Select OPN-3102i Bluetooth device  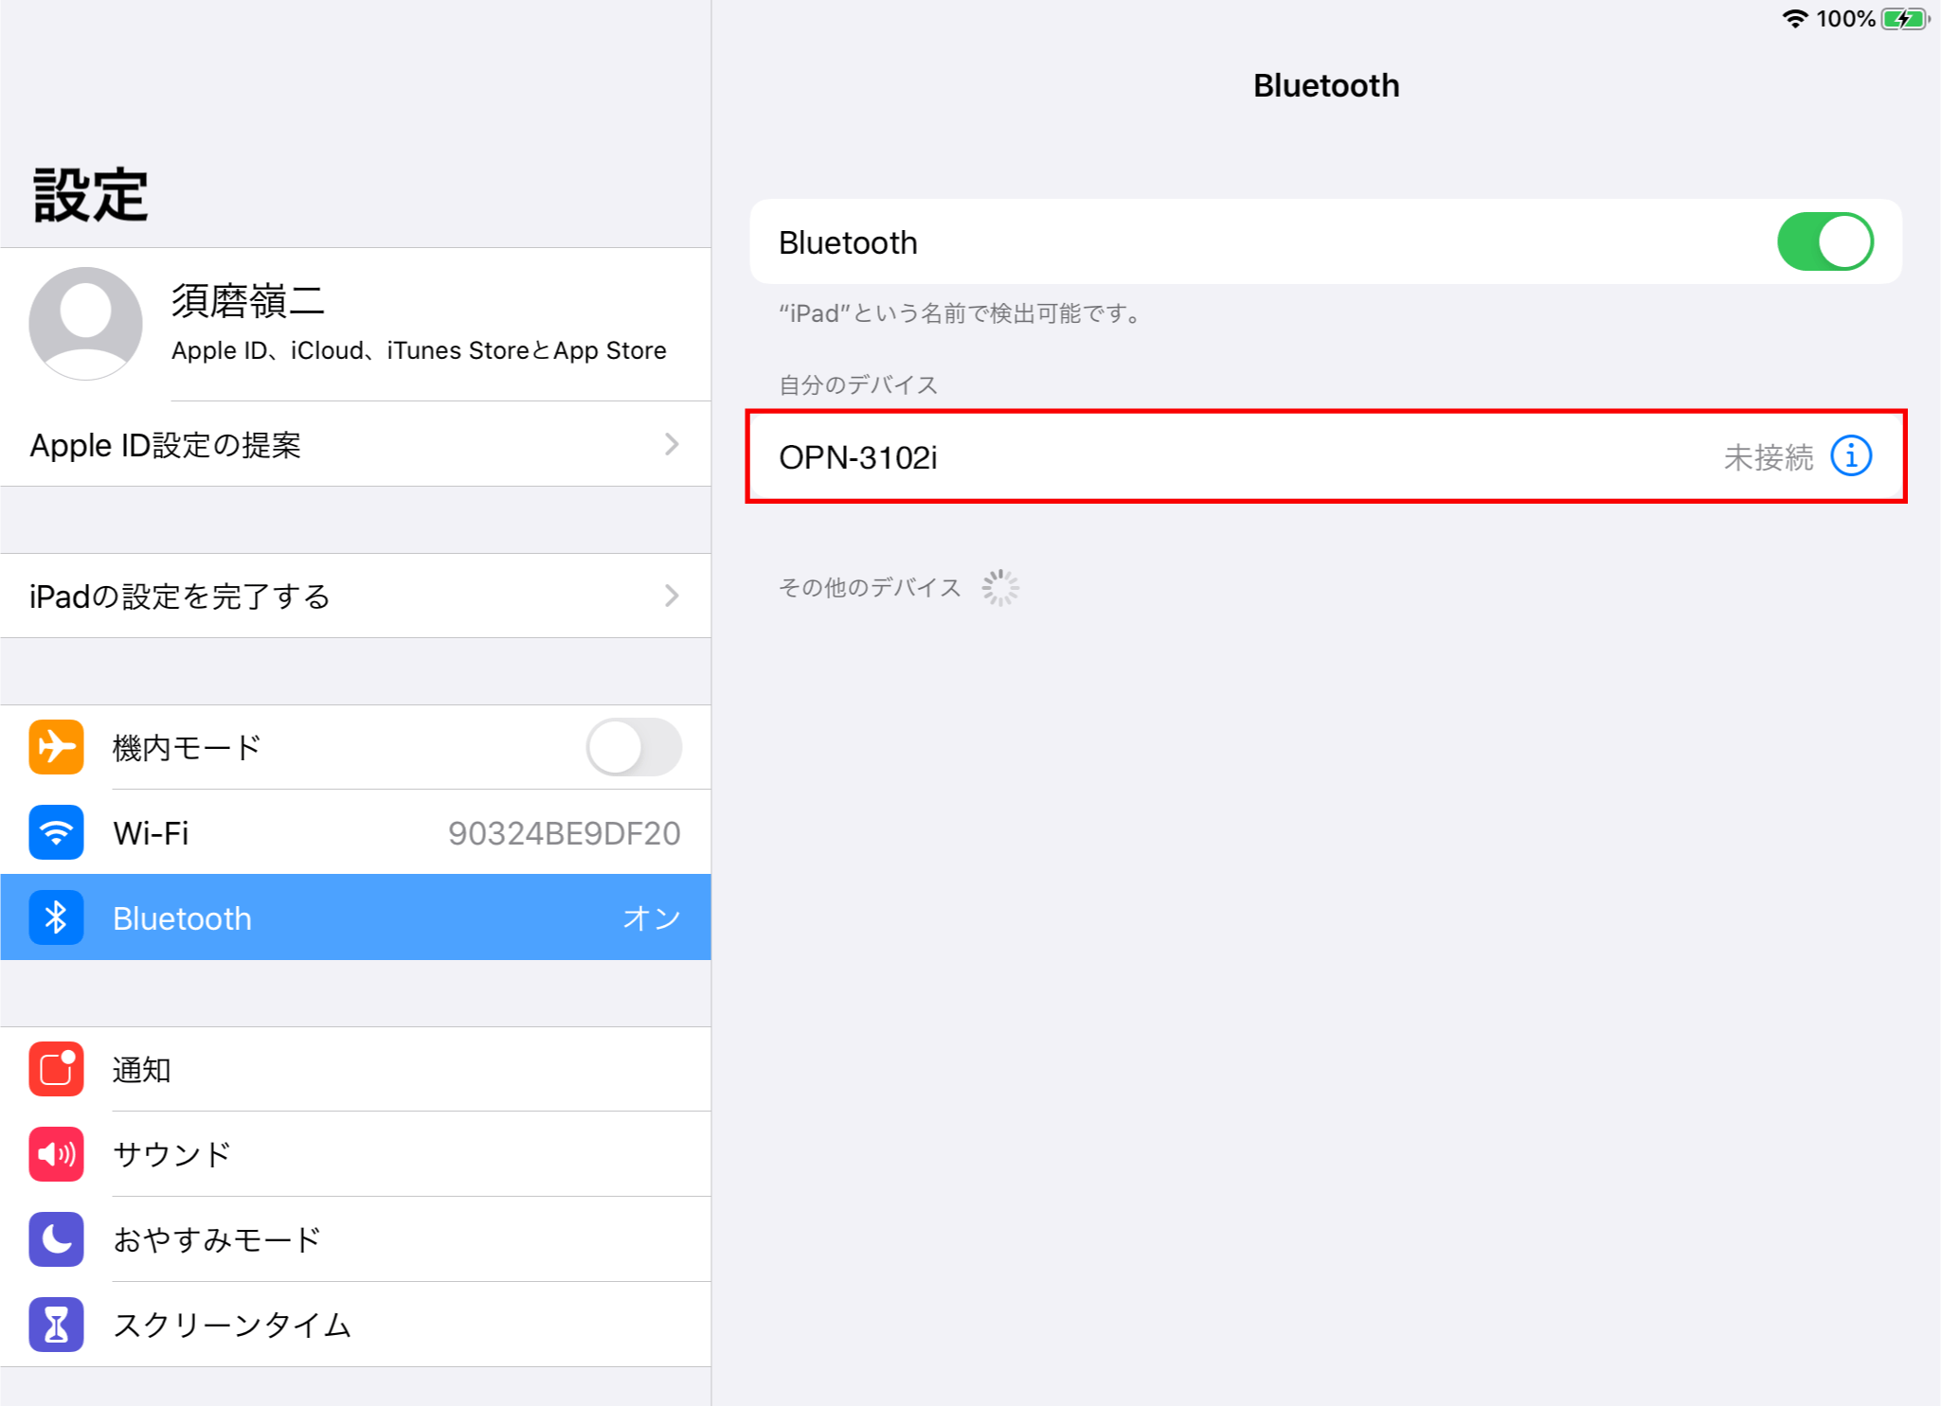(x=1324, y=456)
